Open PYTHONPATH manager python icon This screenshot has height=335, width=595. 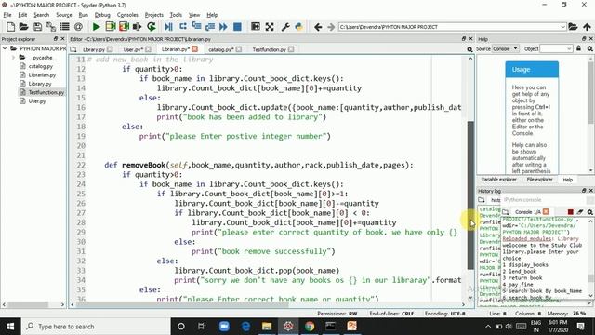point(299,27)
